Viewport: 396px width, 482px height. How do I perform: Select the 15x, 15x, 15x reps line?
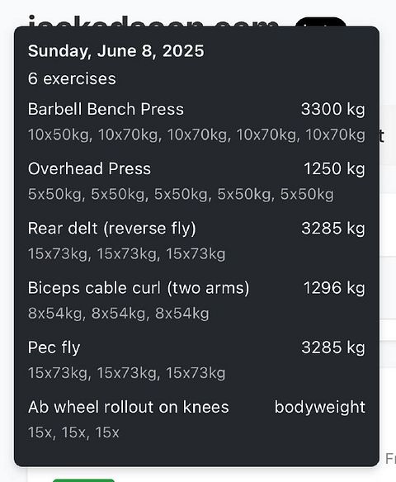point(73,432)
